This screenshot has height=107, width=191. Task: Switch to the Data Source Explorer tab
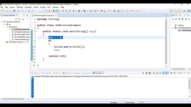[x=72, y=73]
